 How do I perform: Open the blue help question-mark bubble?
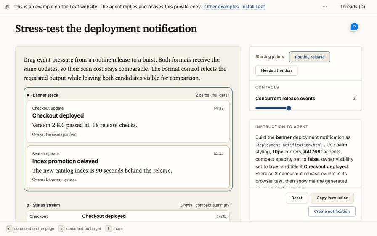coord(354,27)
